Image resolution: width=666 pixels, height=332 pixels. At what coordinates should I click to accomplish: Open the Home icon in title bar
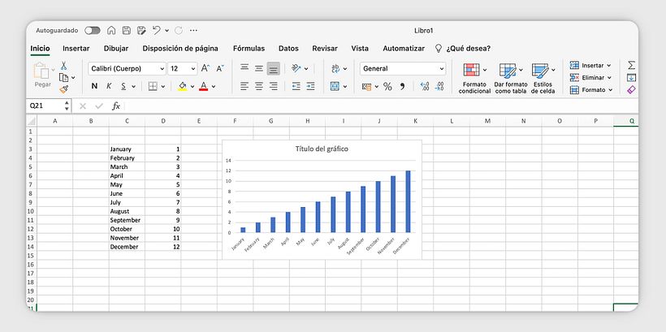[x=111, y=30]
